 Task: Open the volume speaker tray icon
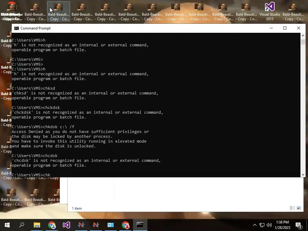(269, 225)
